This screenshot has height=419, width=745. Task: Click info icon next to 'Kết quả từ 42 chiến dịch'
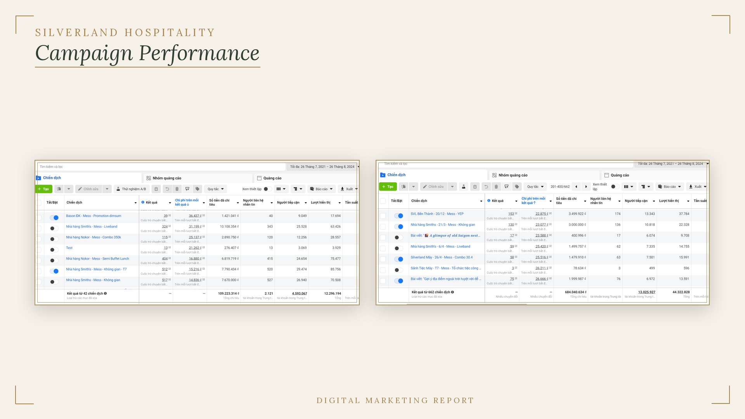pos(105,293)
